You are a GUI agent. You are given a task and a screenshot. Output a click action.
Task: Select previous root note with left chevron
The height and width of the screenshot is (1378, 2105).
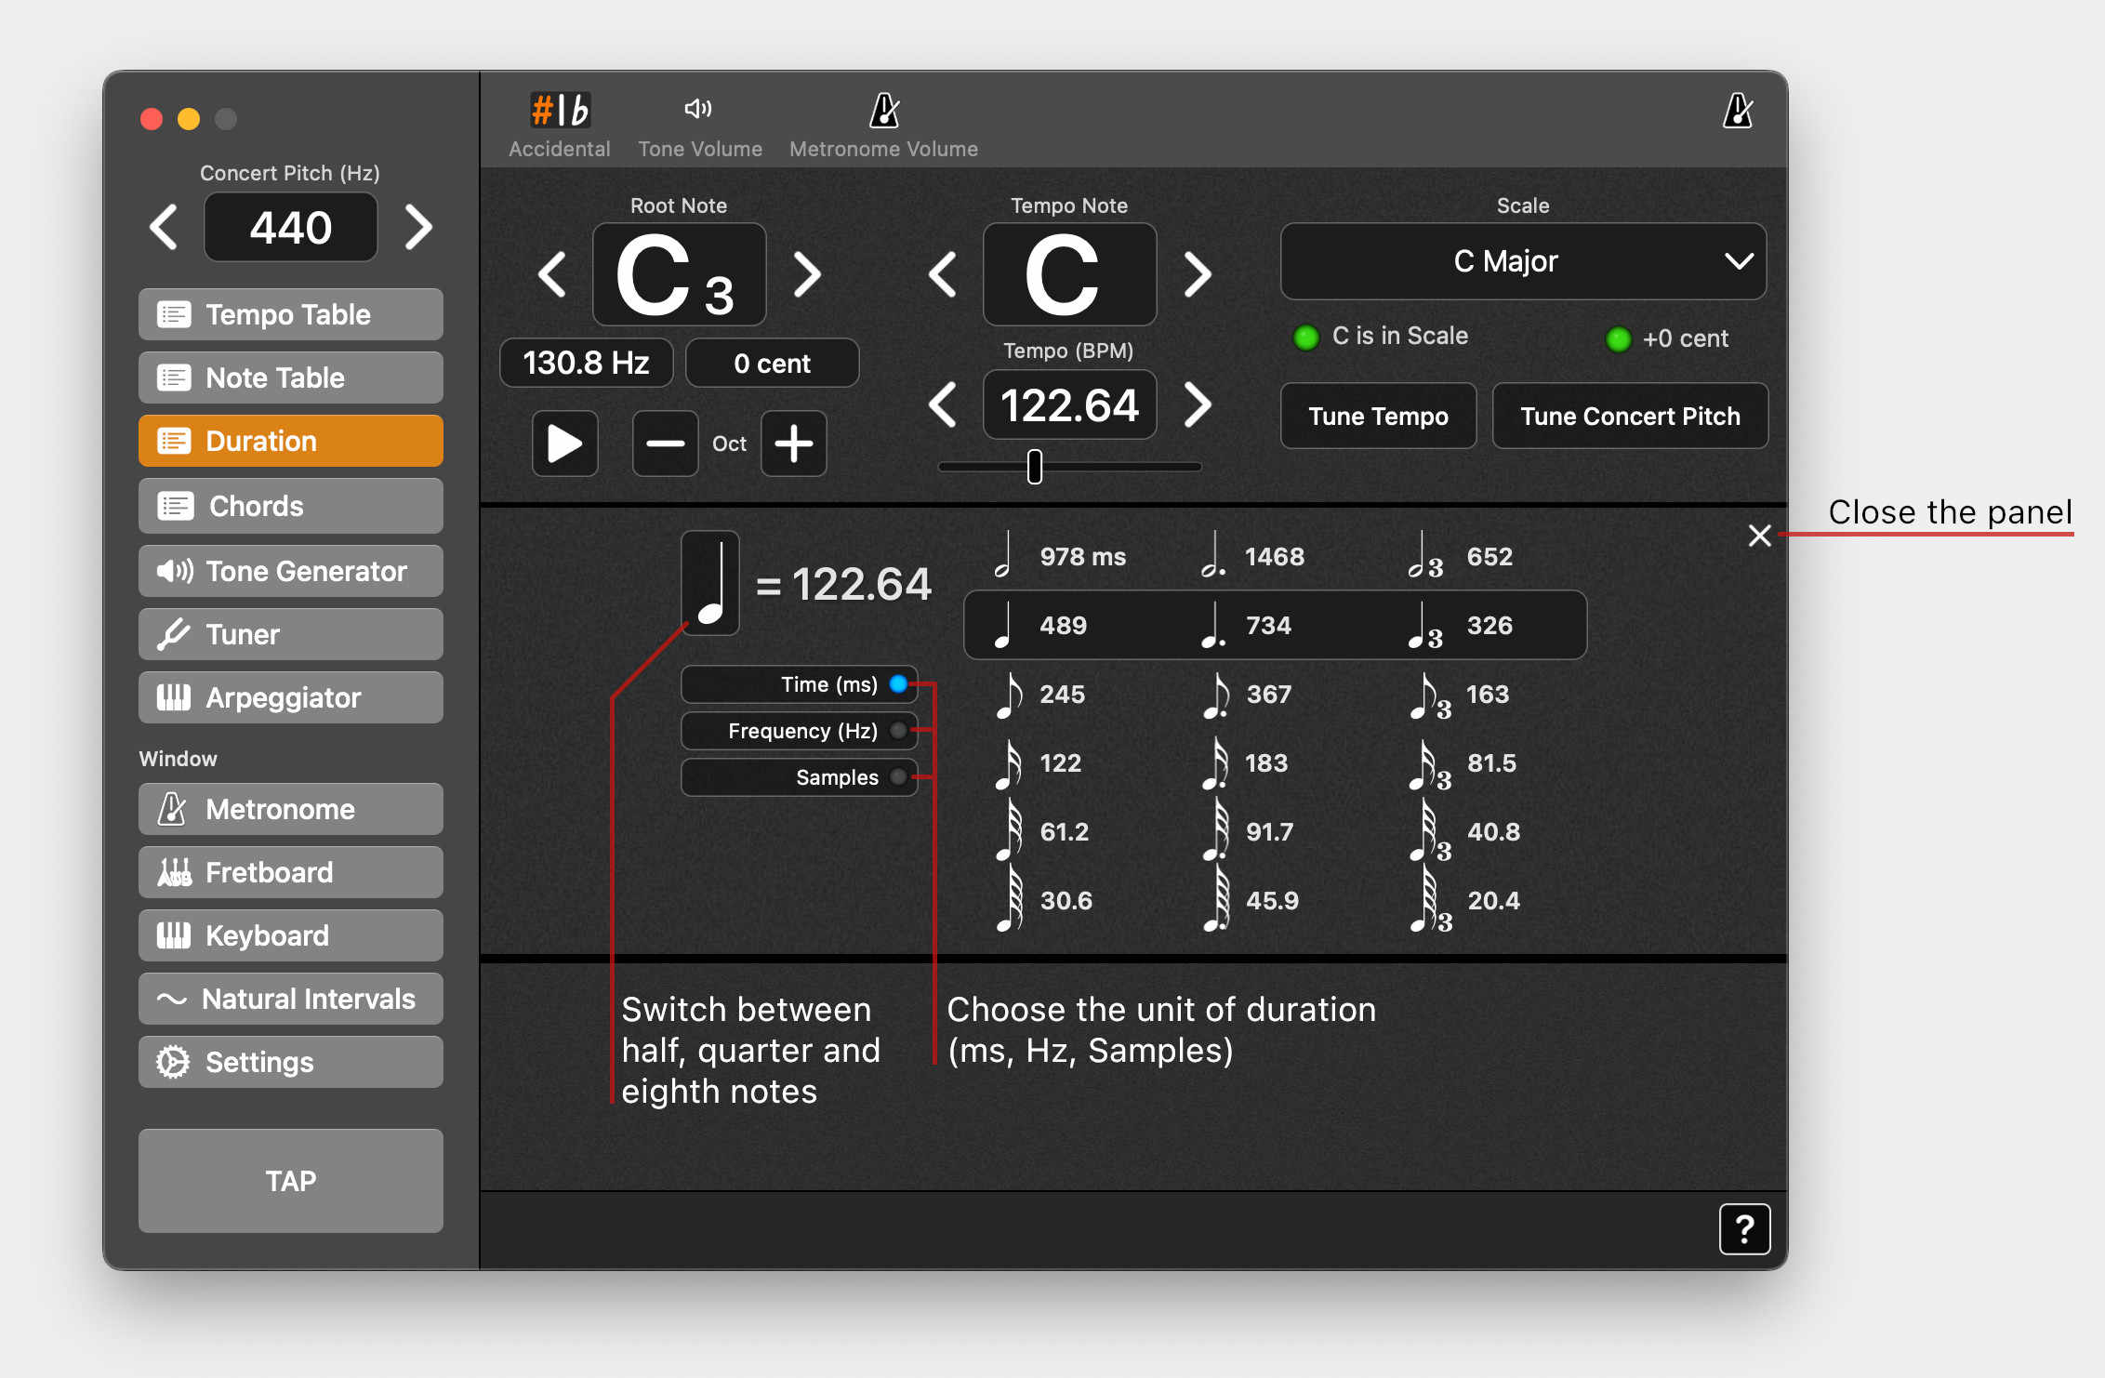pyautogui.click(x=553, y=274)
